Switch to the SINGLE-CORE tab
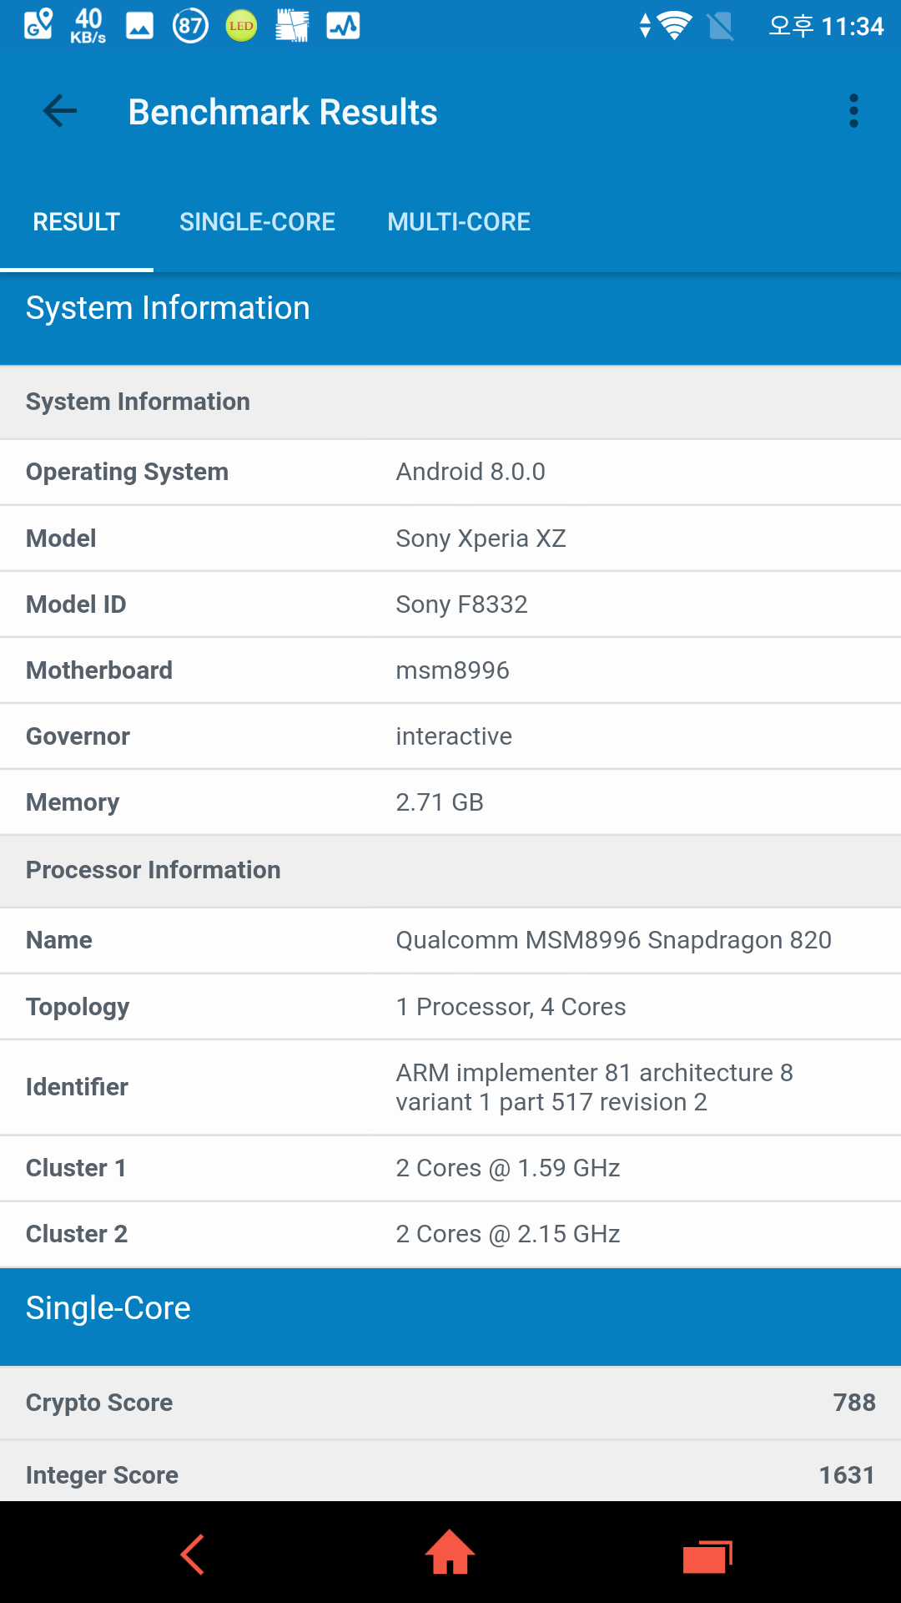This screenshot has height=1603, width=901. (257, 222)
